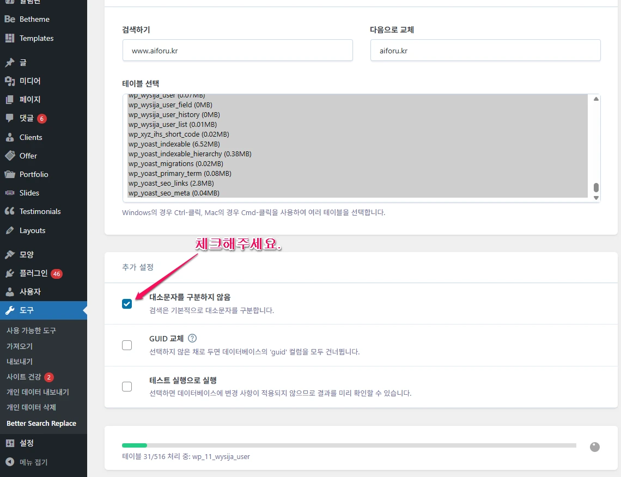Open 사이트 건강 from the Tools submenu
Image resolution: width=621 pixels, height=477 pixels.
click(25, 376)
